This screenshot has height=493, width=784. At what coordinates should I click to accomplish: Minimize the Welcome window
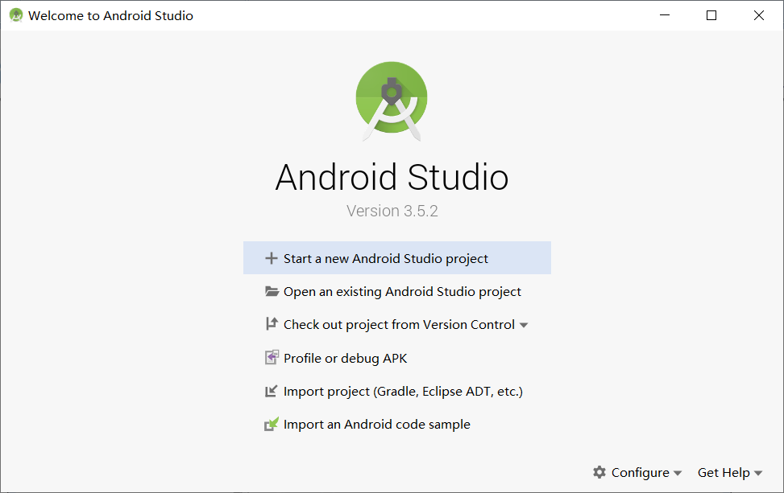665,15
